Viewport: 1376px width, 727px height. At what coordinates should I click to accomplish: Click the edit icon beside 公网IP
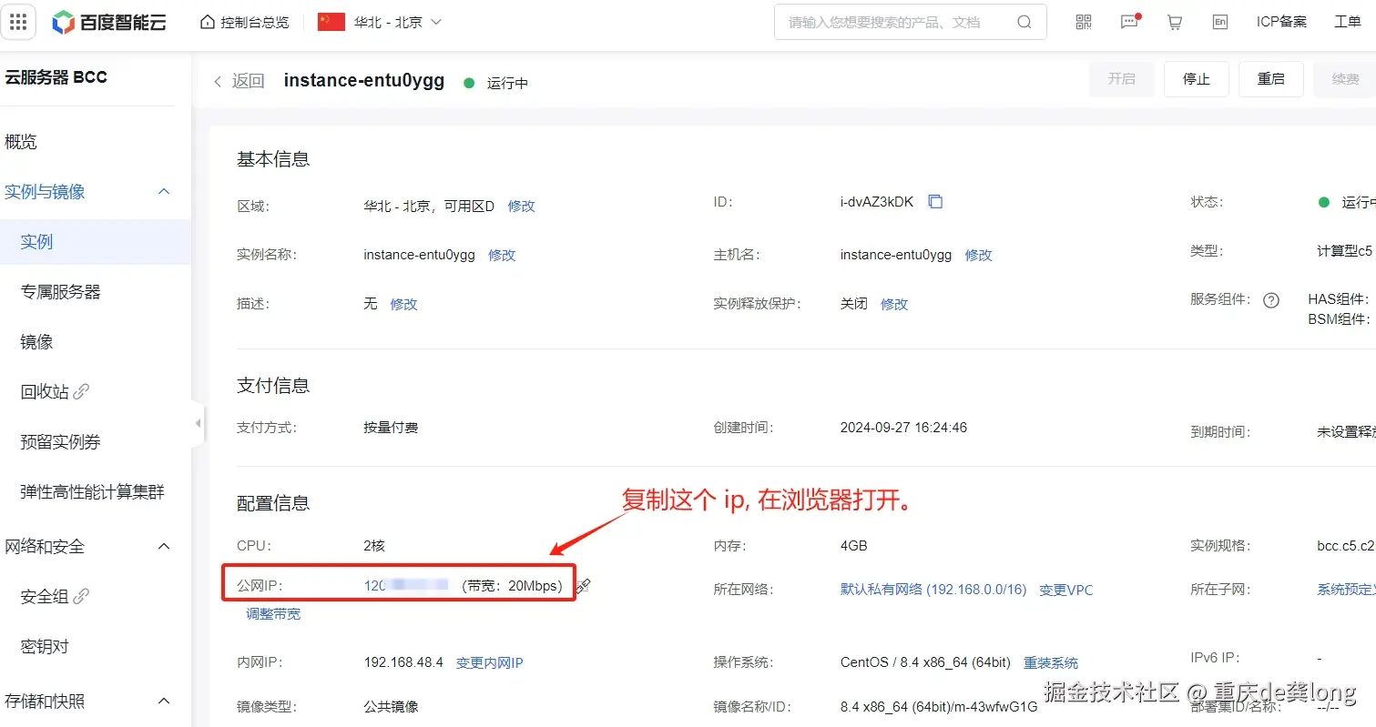583,586
